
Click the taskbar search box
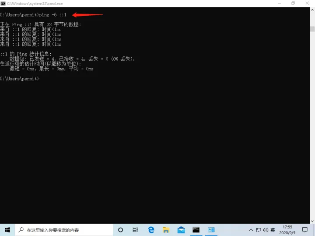pos(64,230)
